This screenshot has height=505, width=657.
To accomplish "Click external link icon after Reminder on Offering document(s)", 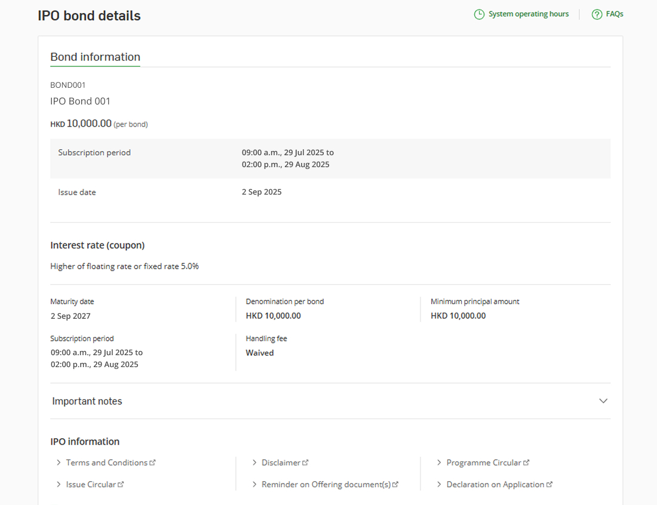I will coord(395,485).
